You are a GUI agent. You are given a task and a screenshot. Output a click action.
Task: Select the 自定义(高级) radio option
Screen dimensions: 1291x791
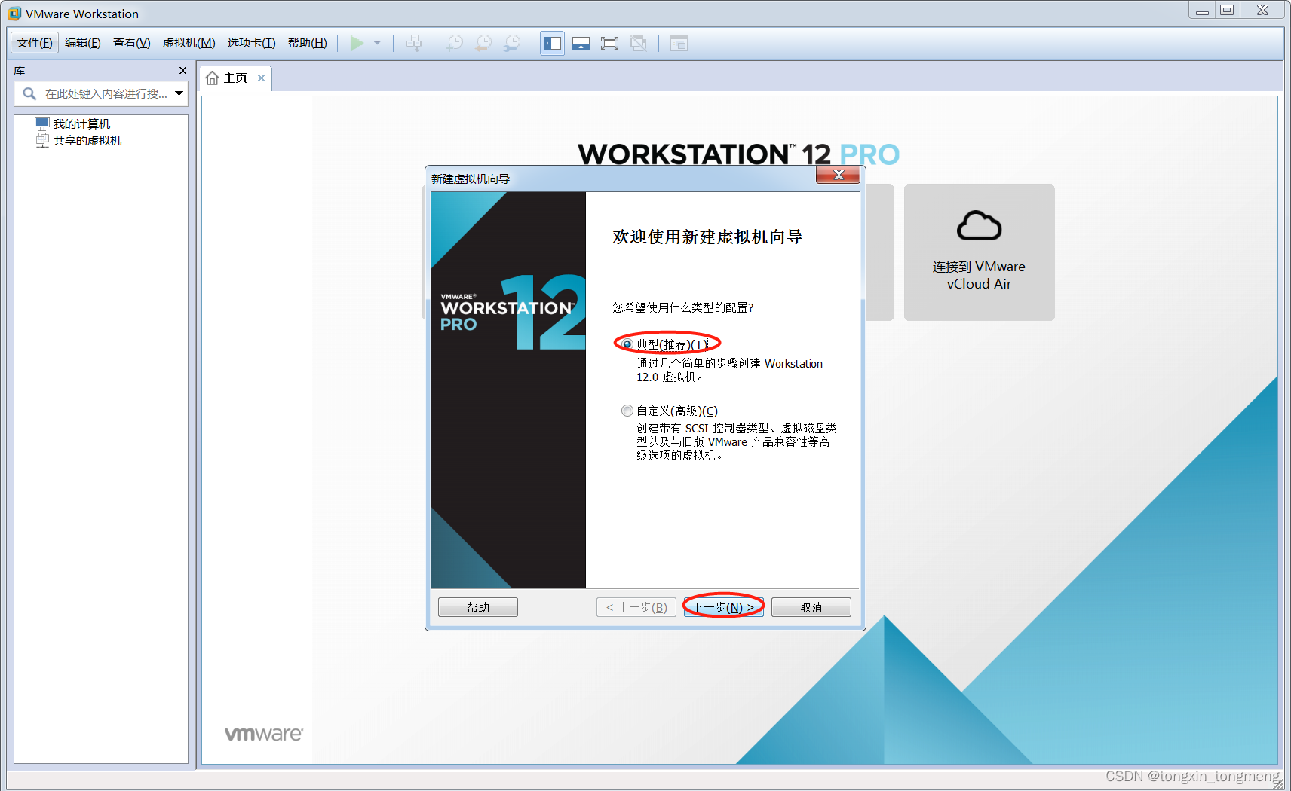click(627, 411)
